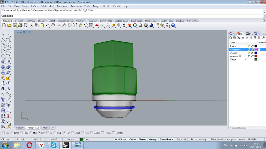The width and height of the screenshot is (266, 149).
Task: Toggle the Point osnap checkbox
Action: 21,133
